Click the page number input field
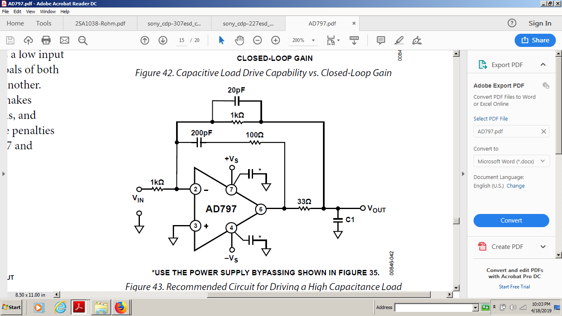The width and height of the screenshot is (562, 316). [x=181, y=40]
